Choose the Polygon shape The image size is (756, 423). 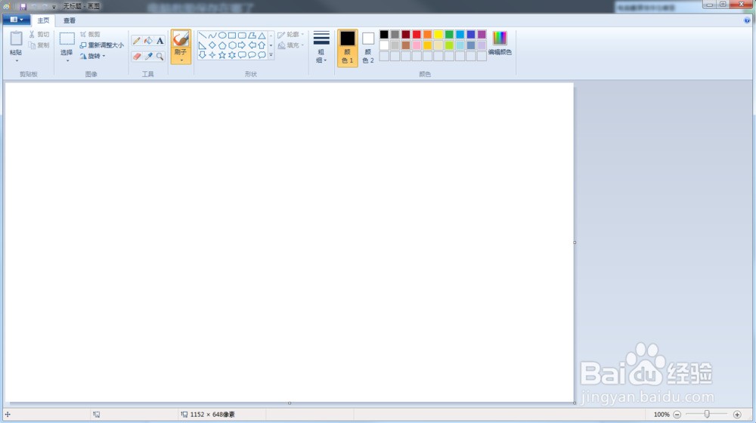252,36
